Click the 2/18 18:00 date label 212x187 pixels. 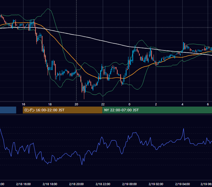(x=50, y=184)
